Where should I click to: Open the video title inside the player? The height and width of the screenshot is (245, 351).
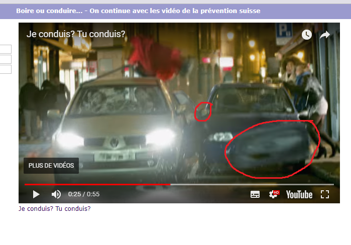pyautogui.click(x=76, y=35)
